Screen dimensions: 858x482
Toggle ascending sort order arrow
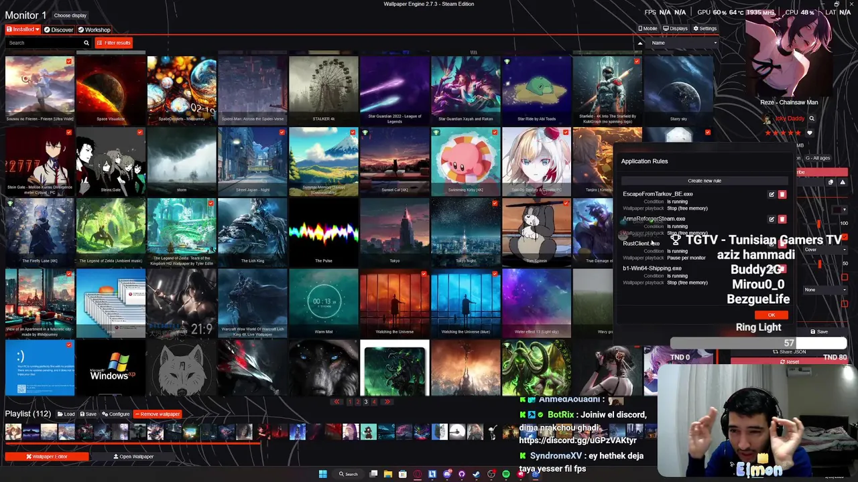[639, 43]
